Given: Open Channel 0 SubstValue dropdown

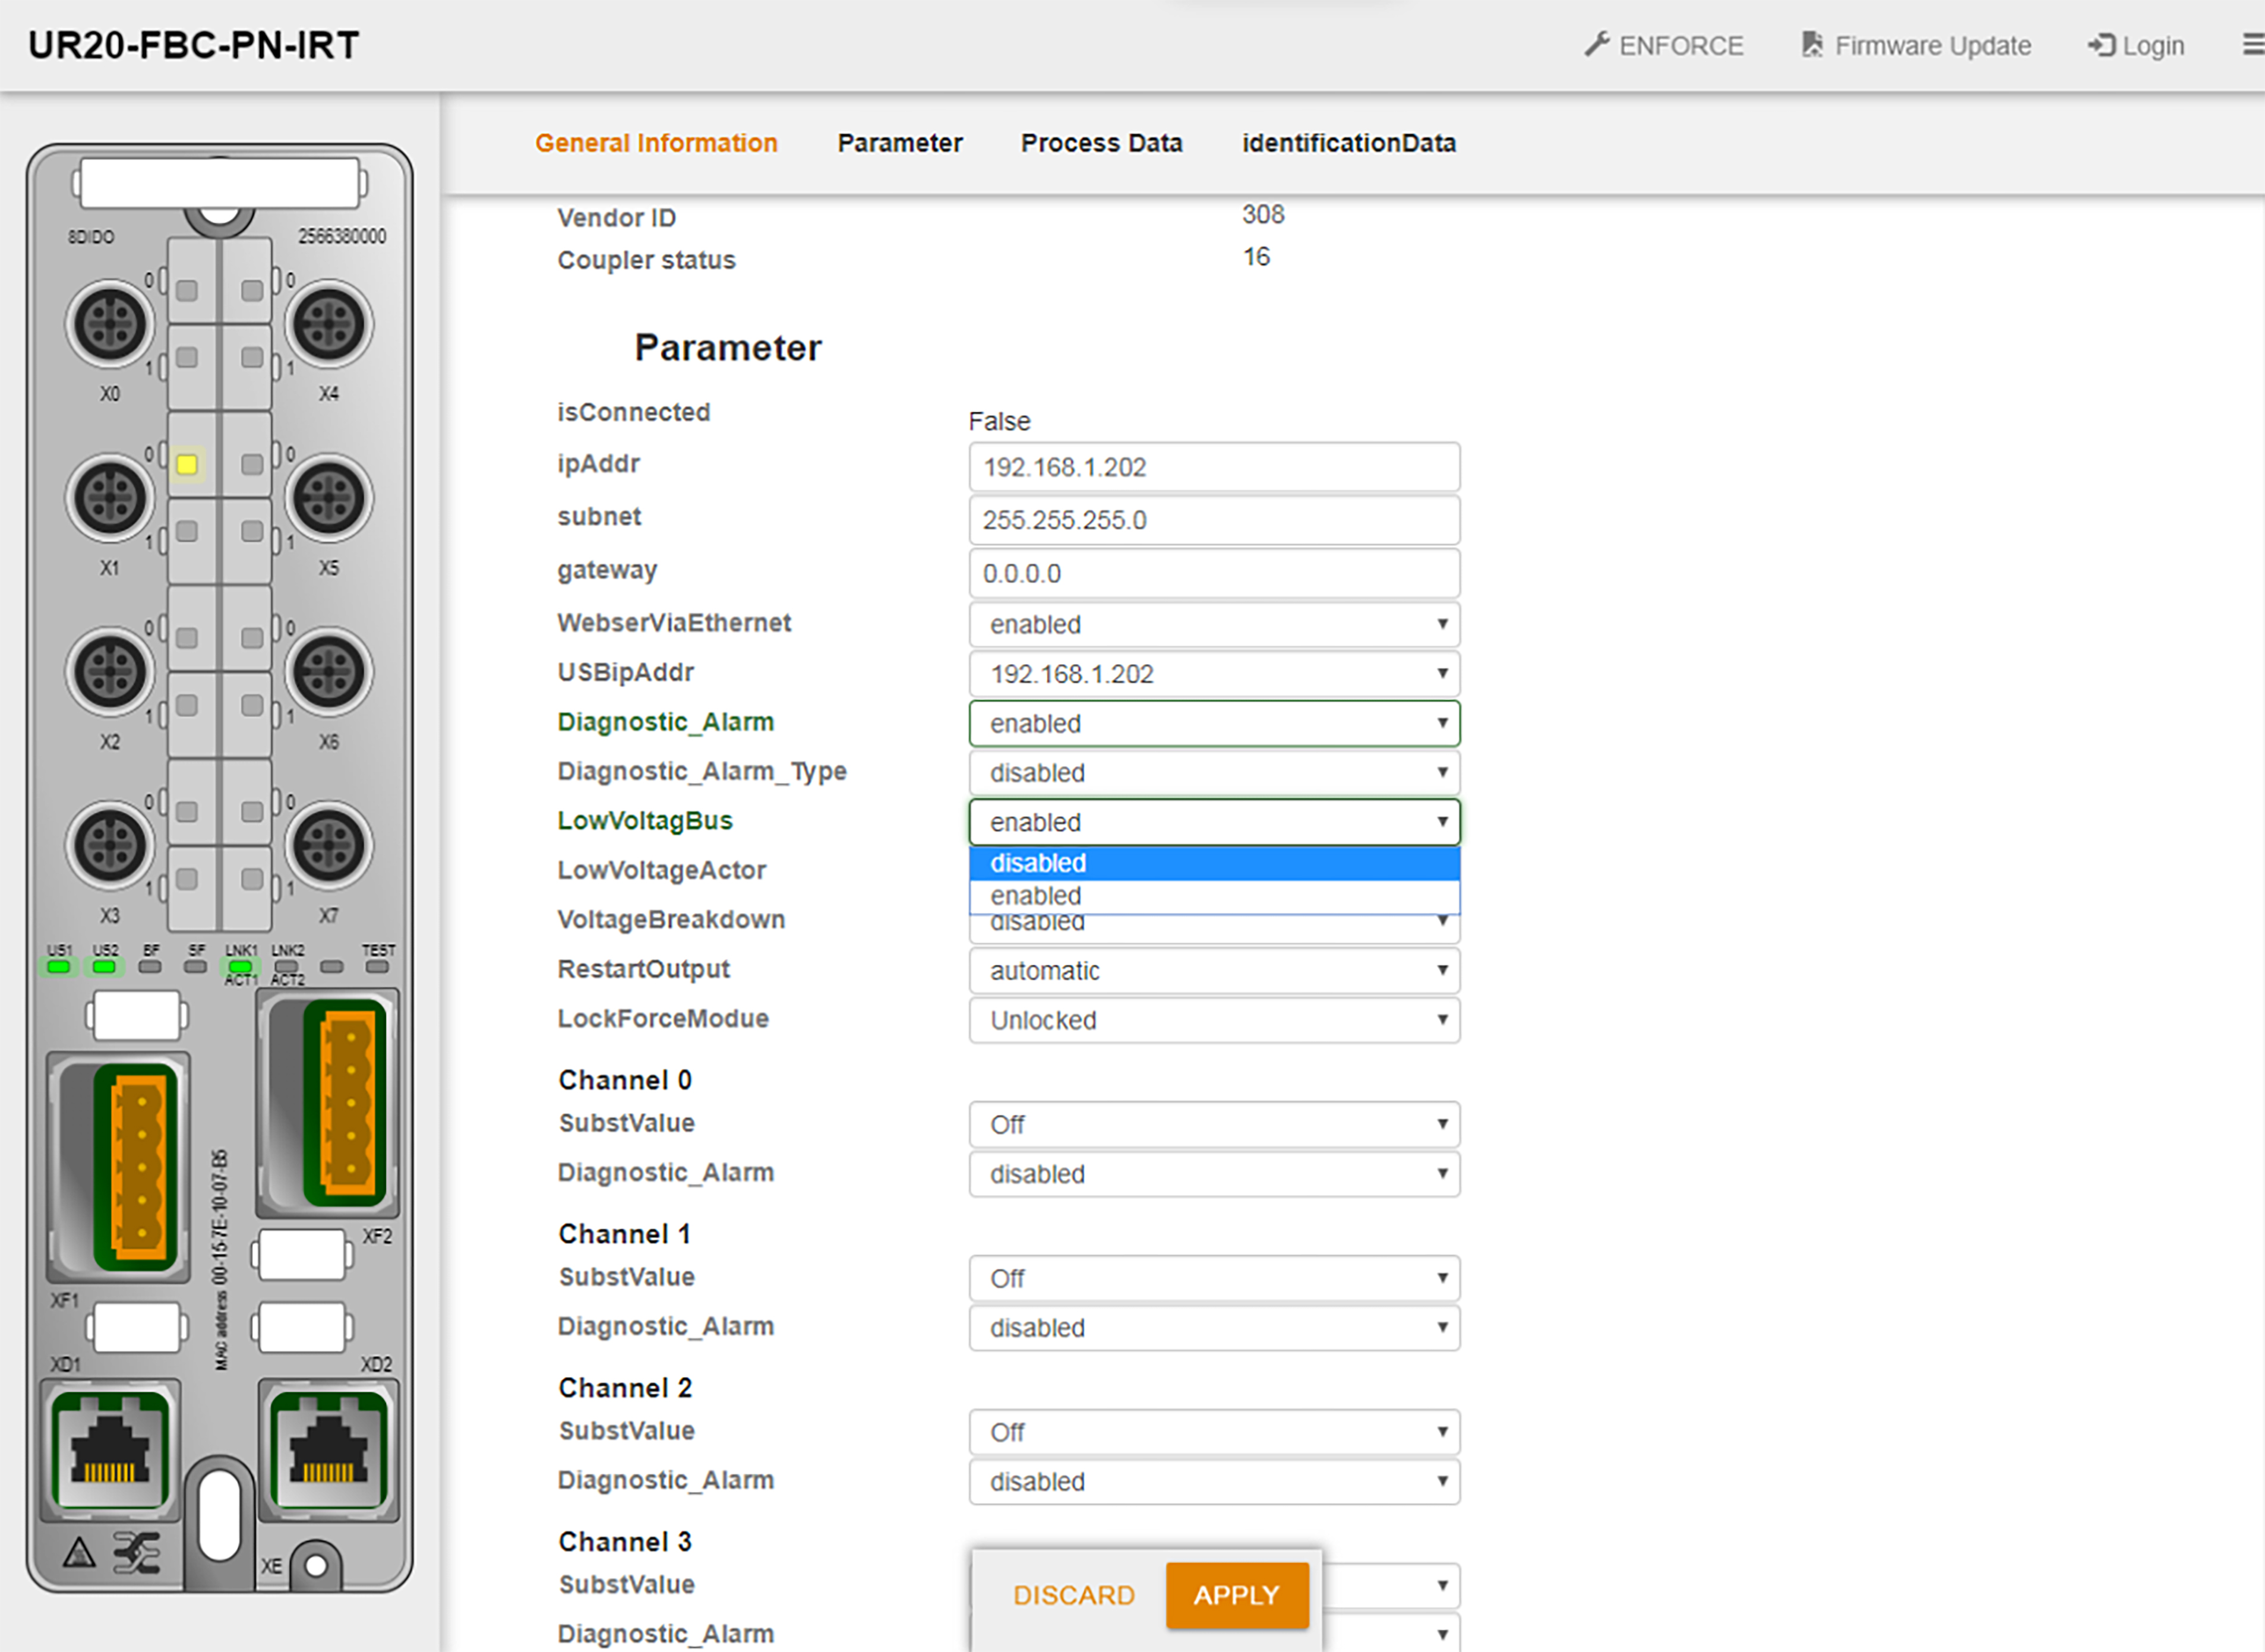Looking at the screenshot, I should coord(1213,1125).
